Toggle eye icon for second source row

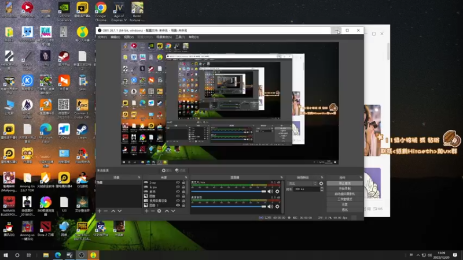(x=178, y=187)
